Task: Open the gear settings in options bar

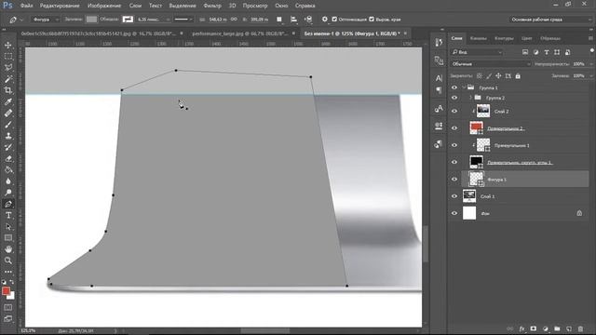Action: 325,20
